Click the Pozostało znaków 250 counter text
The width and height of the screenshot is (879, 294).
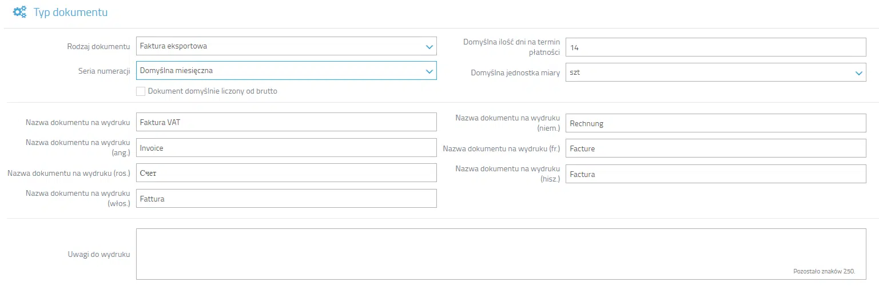point(824,272)
